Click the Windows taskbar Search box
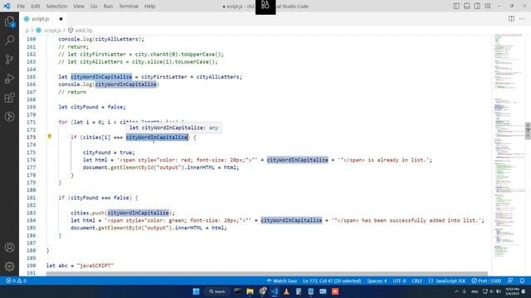This screenshot has height=298, width=531. pyautogui.click(x=217, y=291)
